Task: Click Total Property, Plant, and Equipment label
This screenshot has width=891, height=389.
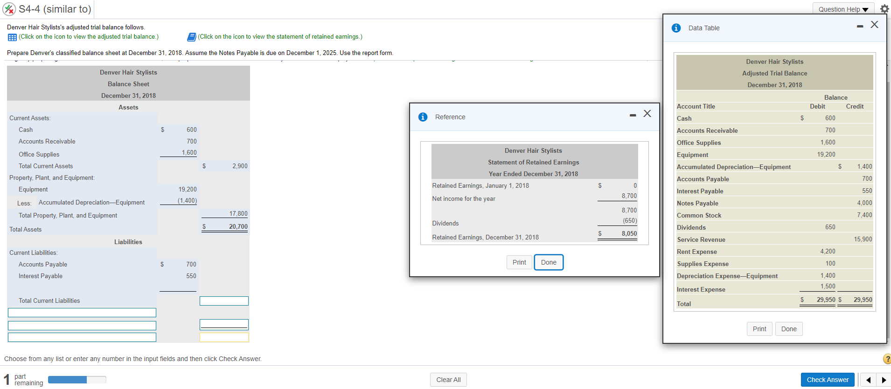Action: tap(68, 215)
